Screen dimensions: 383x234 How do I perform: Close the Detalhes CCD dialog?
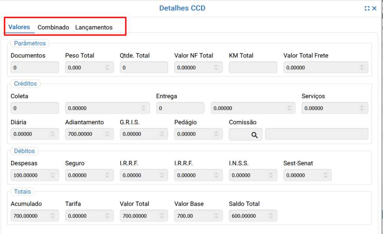[374, 8]
